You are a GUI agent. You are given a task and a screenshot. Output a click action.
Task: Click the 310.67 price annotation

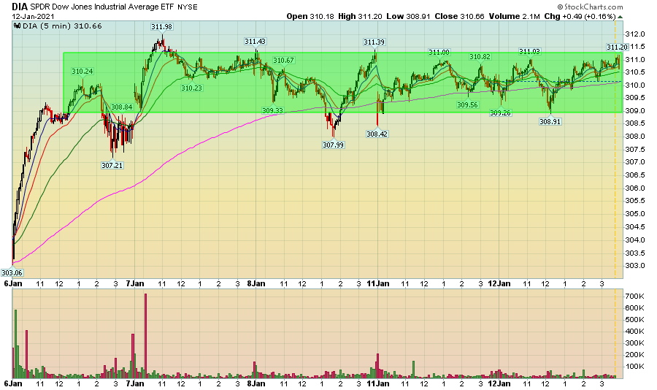(x=284, y=61)
